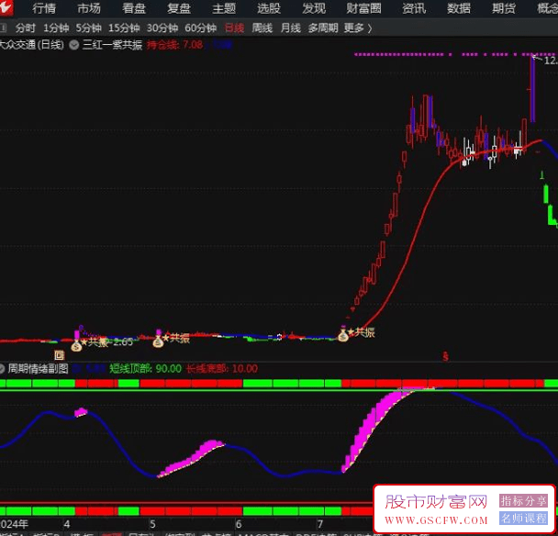This screenshot has height=536, width=558.
Task: Open the 复盘 menu
Action: (179, 8)
